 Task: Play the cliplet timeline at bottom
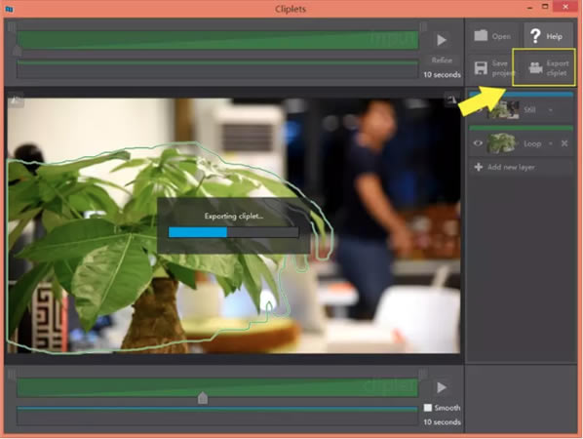point(442,387)
